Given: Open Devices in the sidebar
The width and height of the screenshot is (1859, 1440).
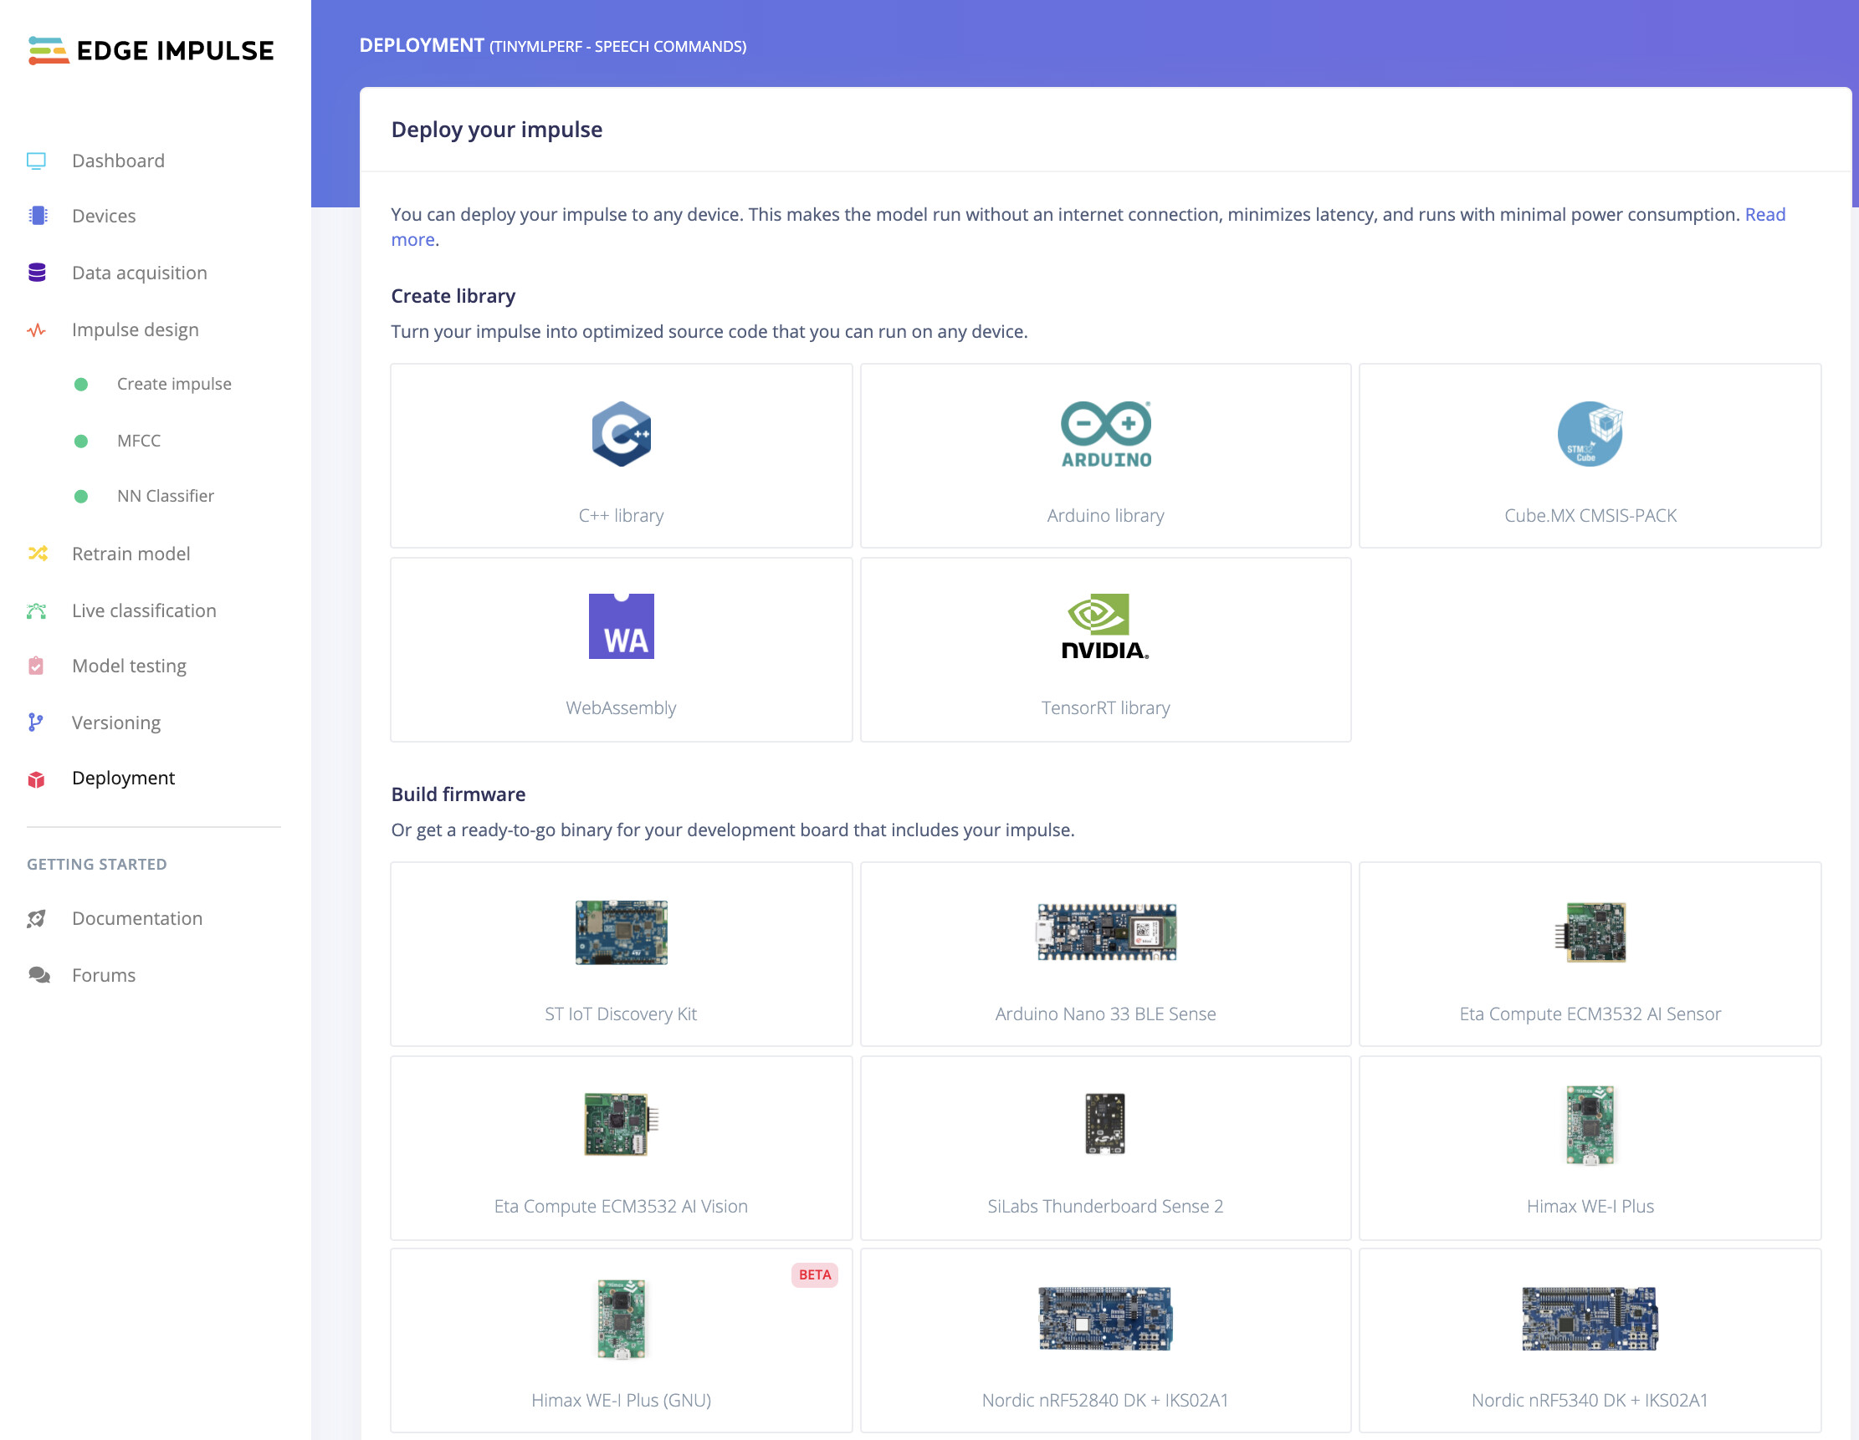Looking at the screenshot, I should point(104,216).
